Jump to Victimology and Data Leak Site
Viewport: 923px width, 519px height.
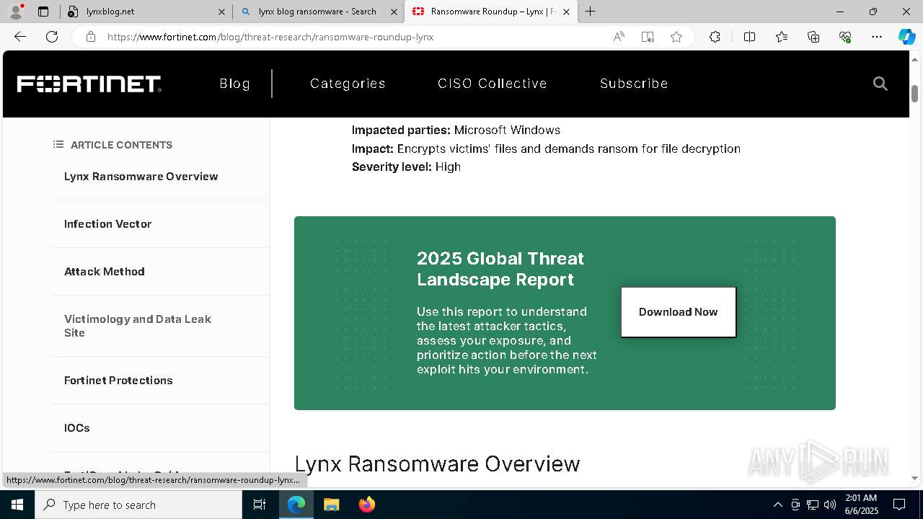[x=138, y=326]
